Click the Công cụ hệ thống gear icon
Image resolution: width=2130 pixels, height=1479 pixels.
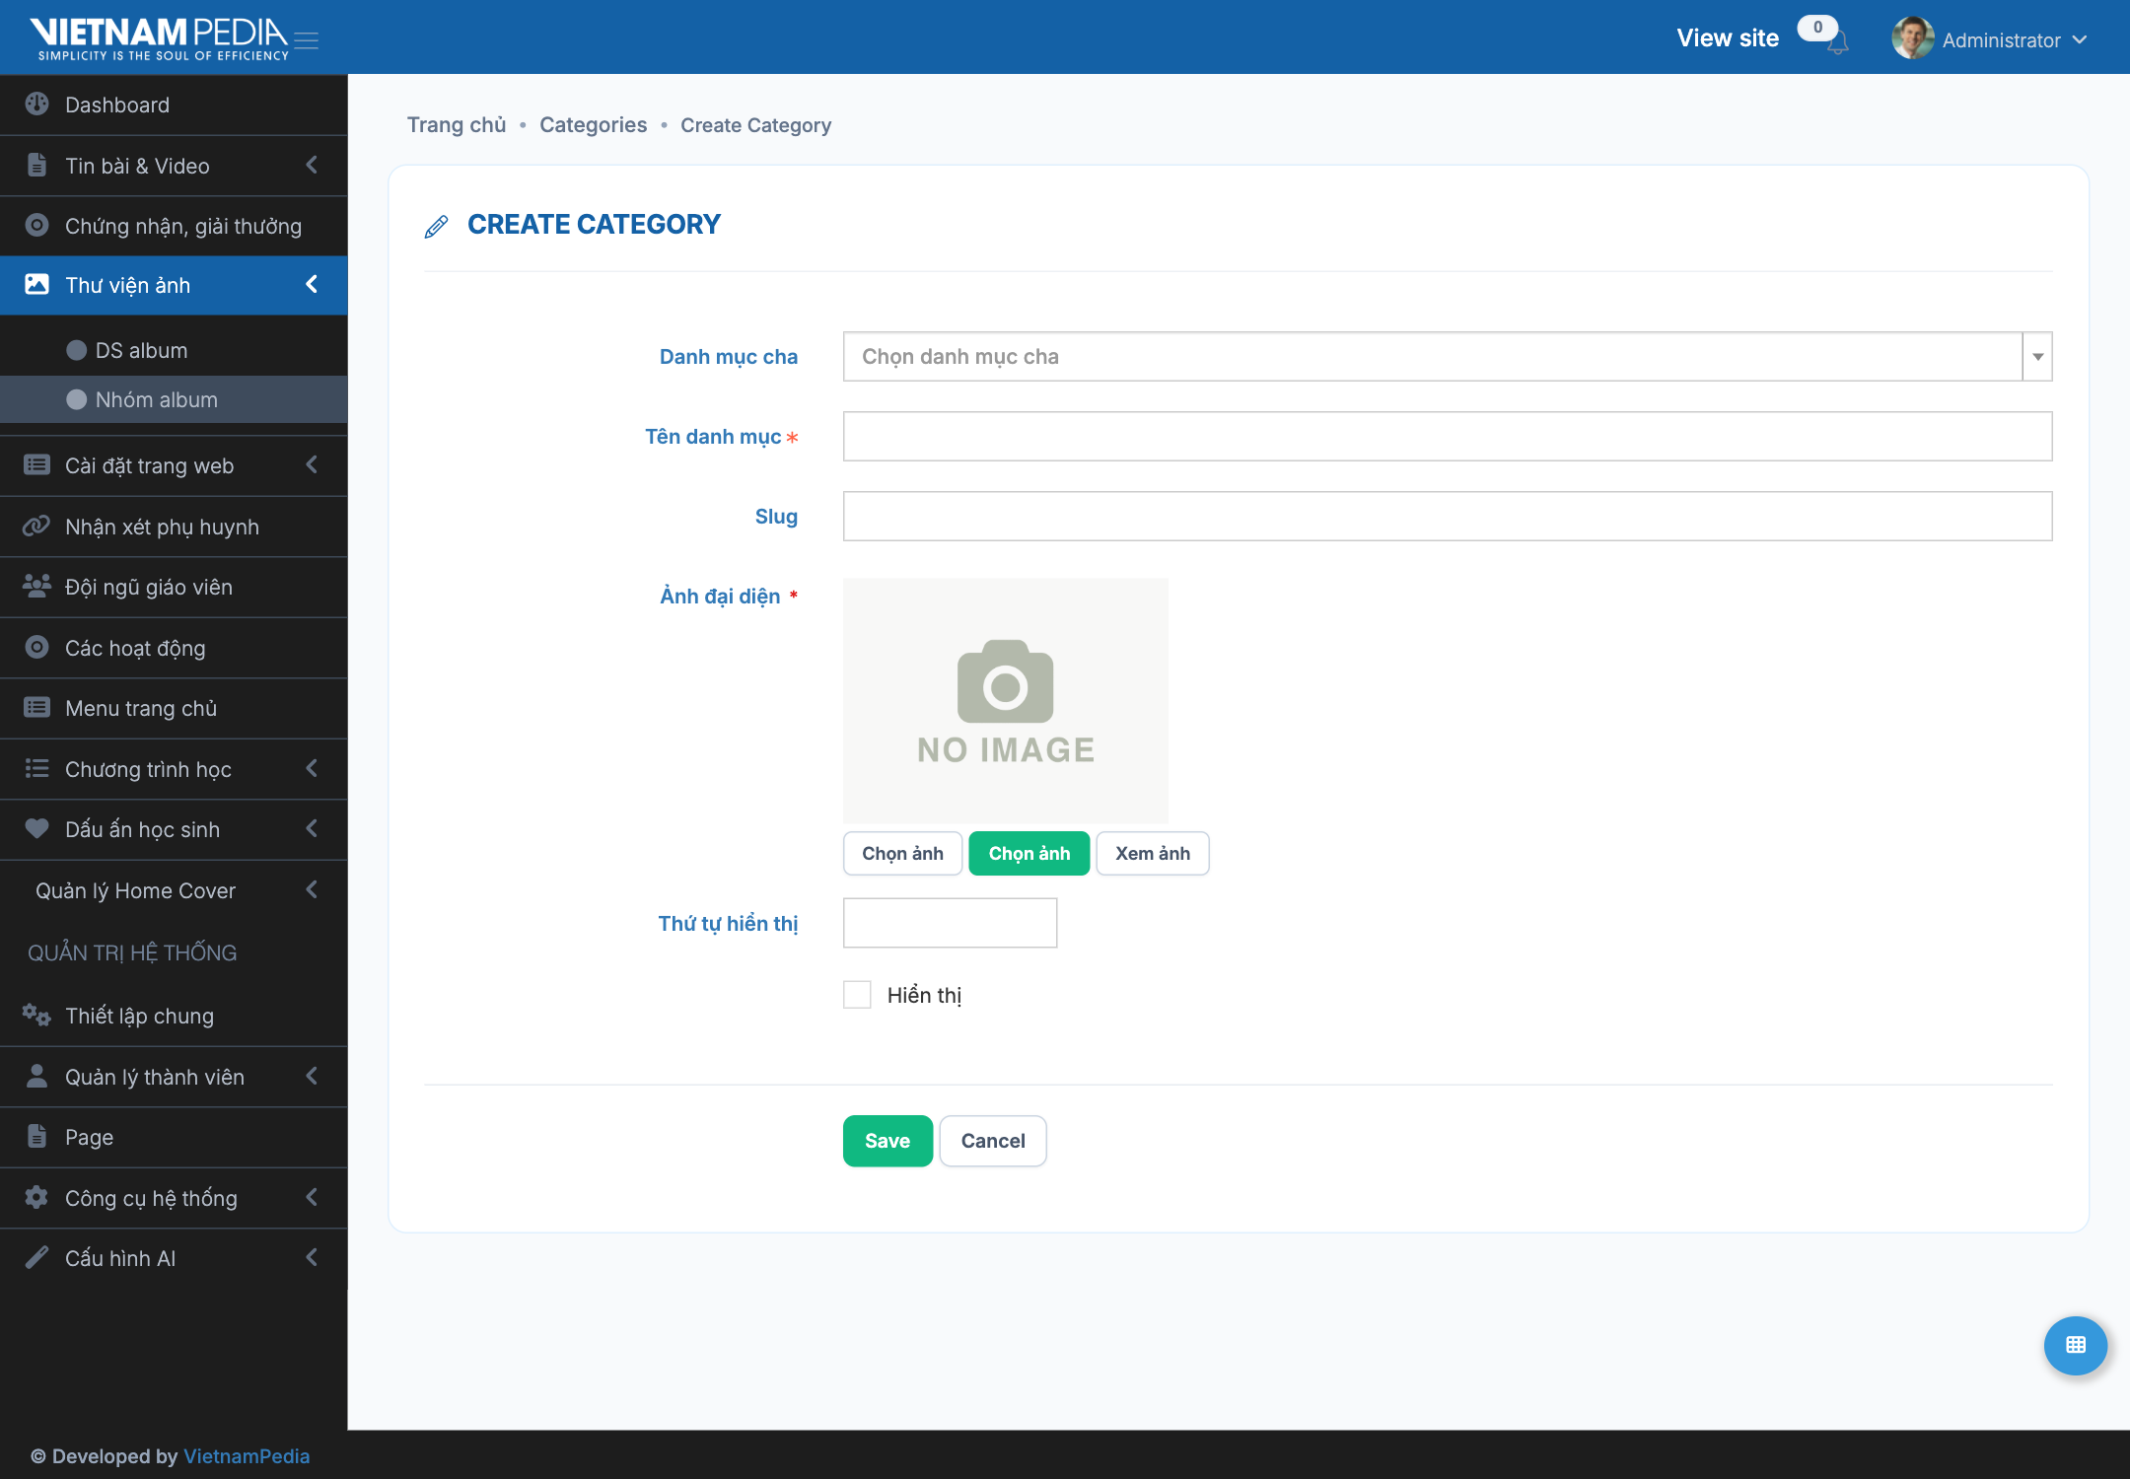coord(36,1197)
